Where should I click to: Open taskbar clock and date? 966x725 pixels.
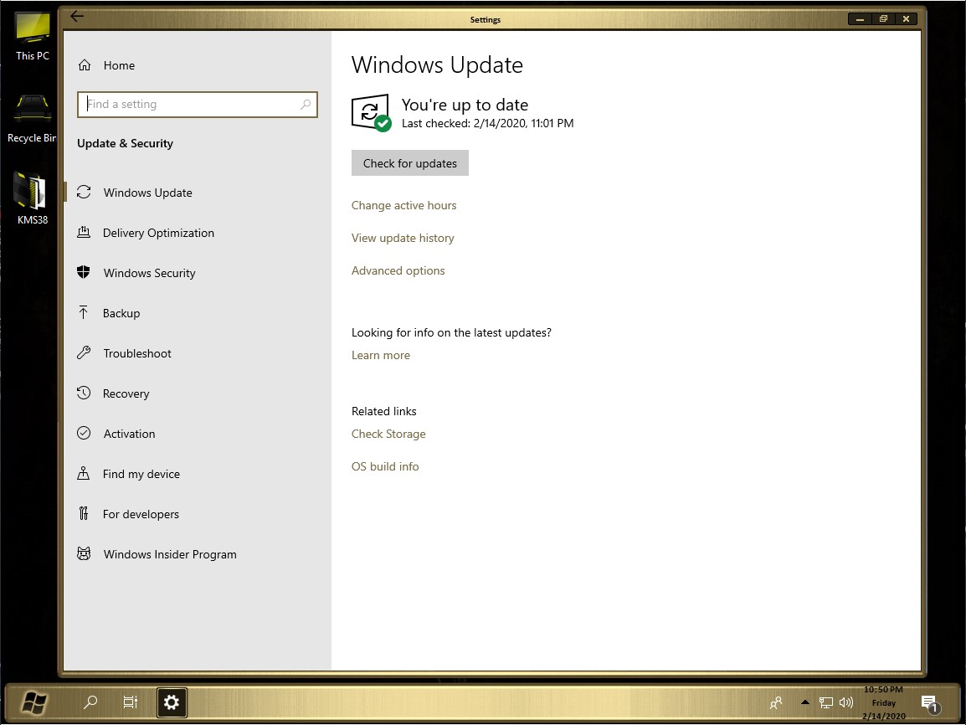pos(883,703)
